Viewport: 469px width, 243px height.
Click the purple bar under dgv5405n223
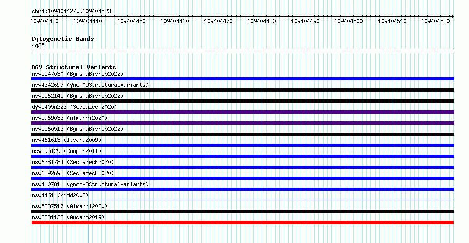[x=242, y=112]
